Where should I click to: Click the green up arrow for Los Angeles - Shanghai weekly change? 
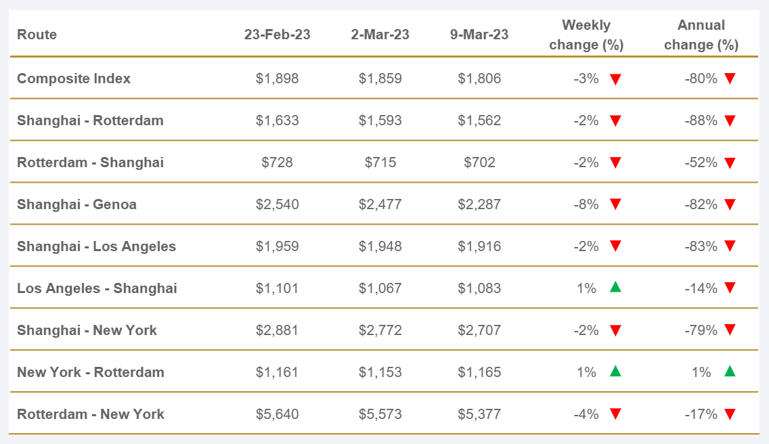coord(615,287)
